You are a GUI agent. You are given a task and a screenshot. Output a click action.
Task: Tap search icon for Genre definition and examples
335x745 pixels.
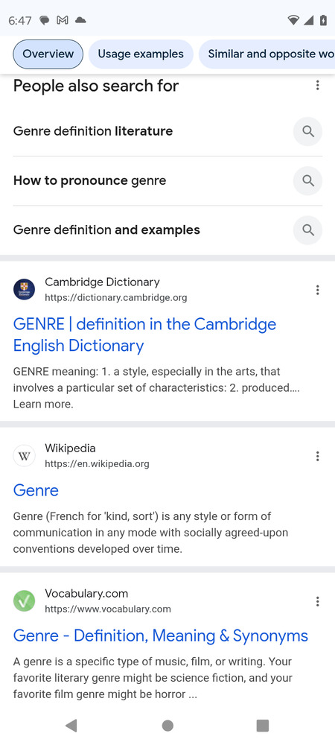tap(308, 230)
